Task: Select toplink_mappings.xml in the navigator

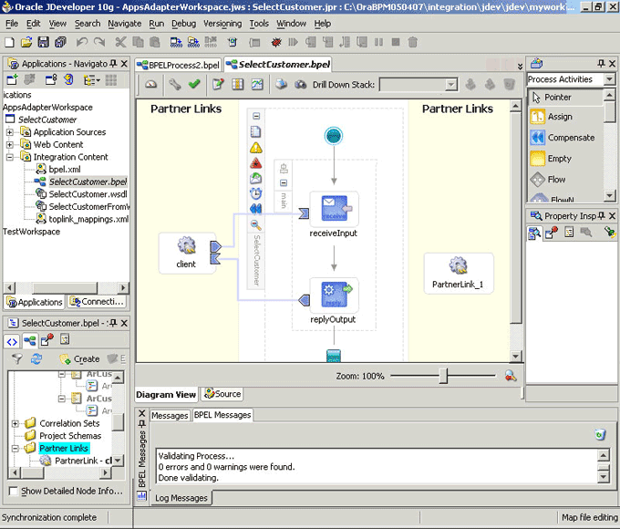Action: click(88, 219)
